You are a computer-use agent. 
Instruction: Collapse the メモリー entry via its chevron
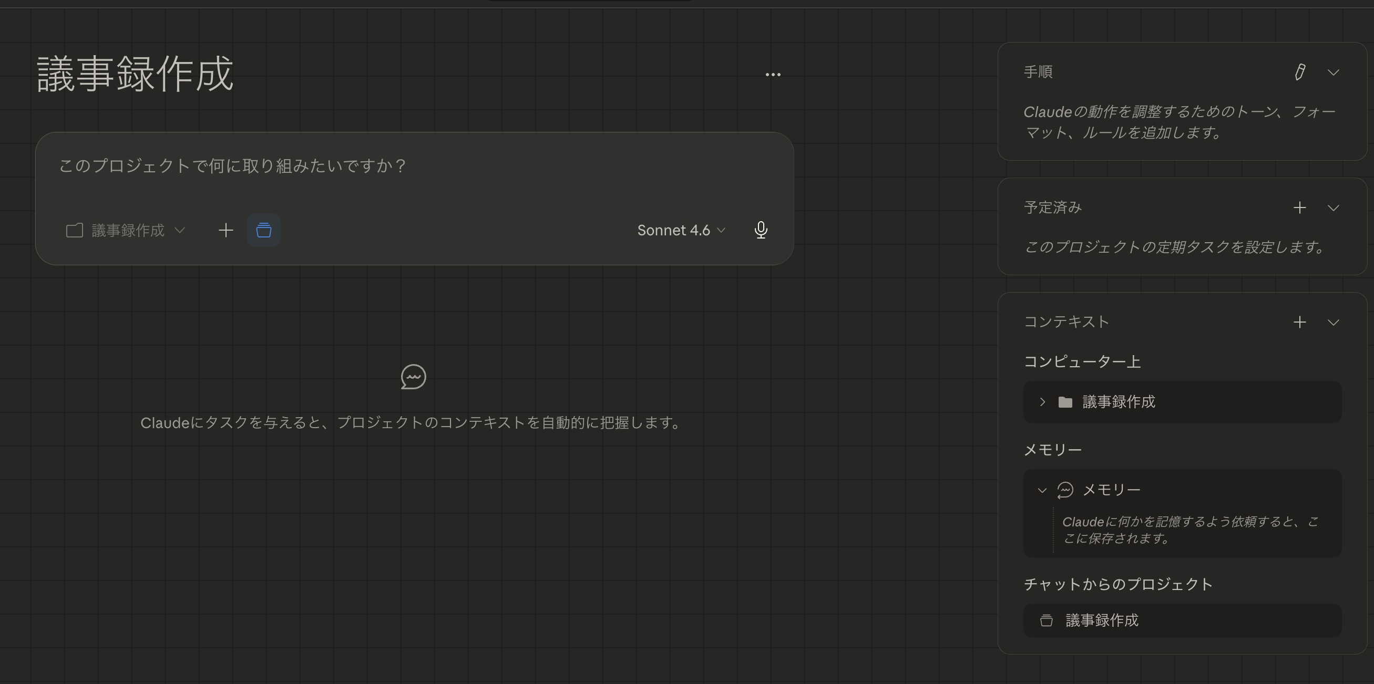pos(1042,490)
